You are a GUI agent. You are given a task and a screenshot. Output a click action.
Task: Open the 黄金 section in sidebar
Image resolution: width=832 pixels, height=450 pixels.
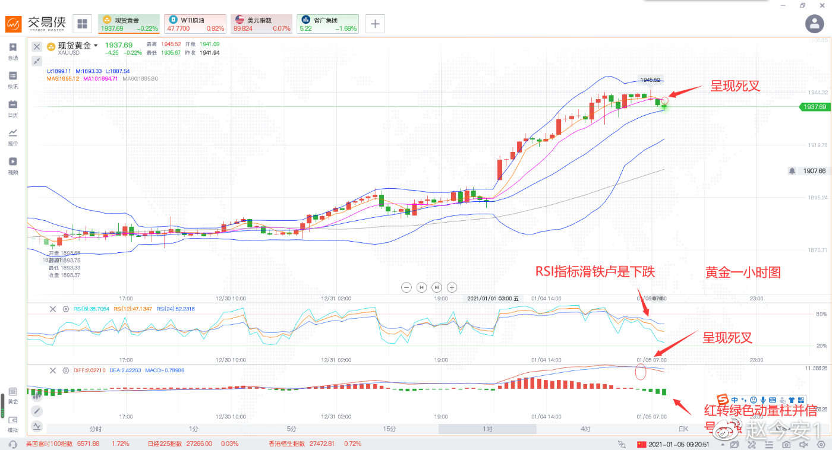point(13,395)
